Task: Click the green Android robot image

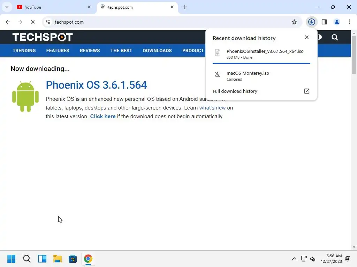Action: click(25, 96)
